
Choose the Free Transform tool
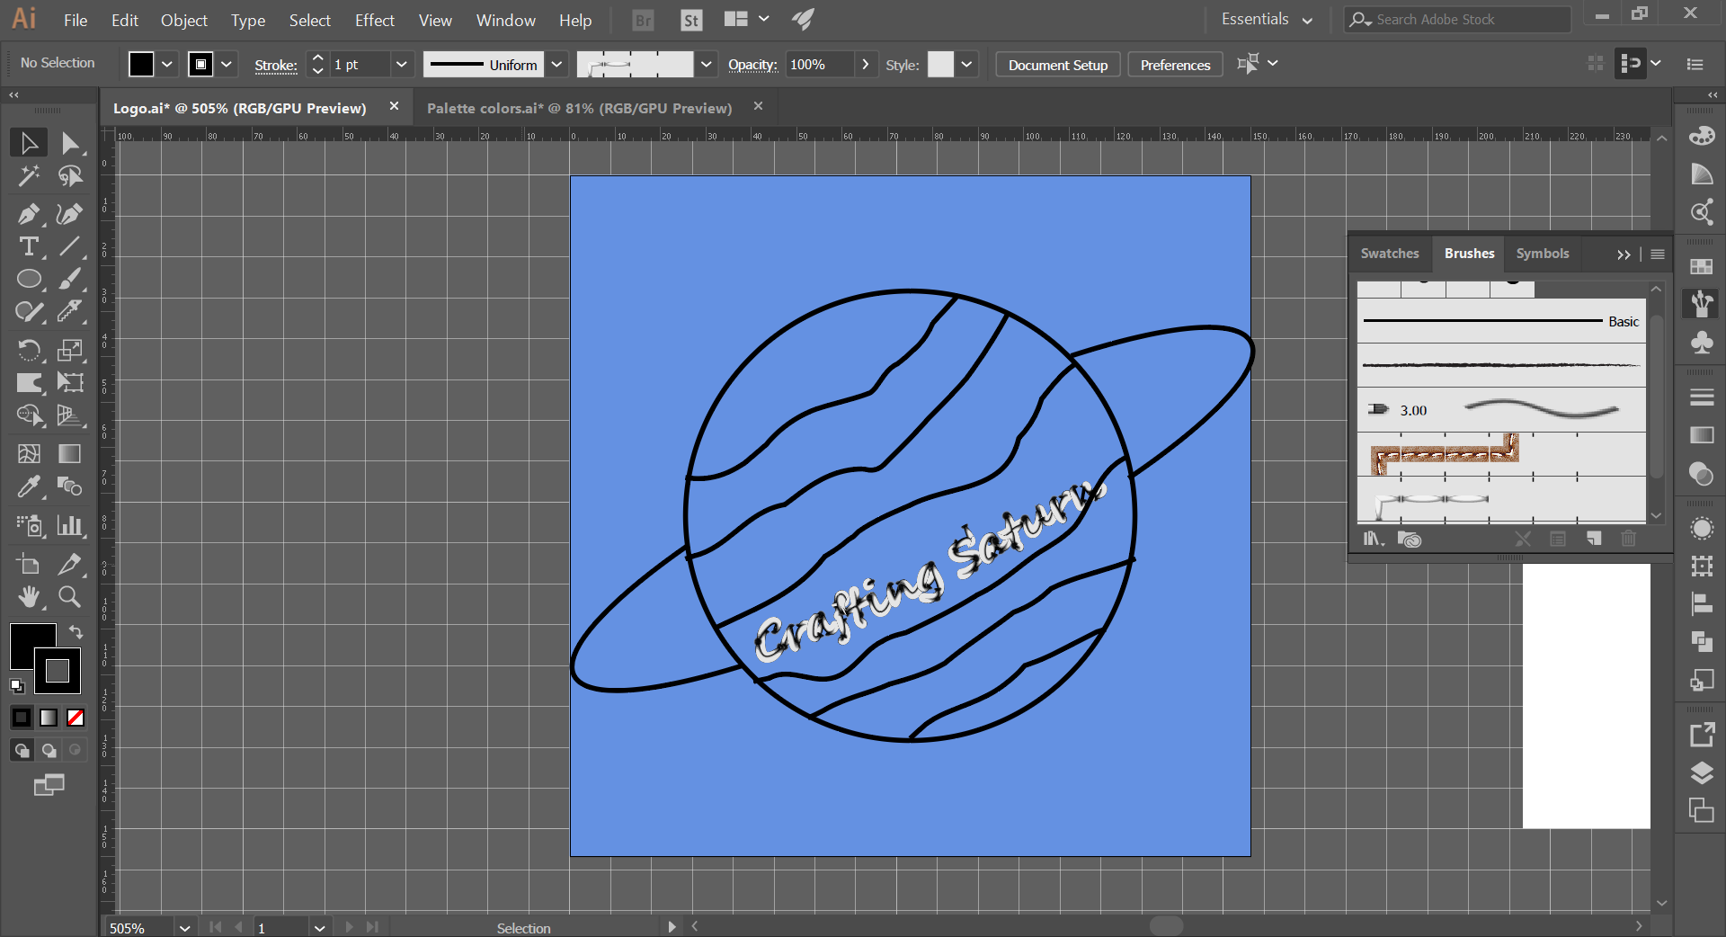[70, 382]
